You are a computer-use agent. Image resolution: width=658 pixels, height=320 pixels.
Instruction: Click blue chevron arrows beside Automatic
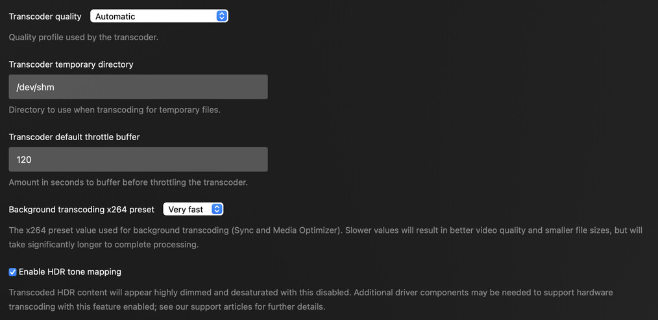(x=222, y=16)
